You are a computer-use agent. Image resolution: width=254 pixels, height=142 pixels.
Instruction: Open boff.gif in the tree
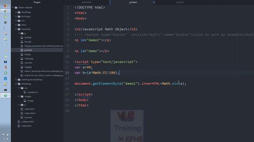28,37
